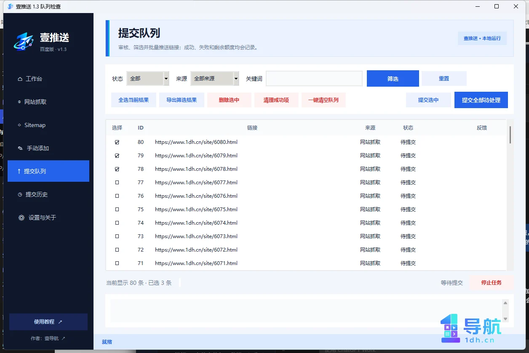Open the 设置与关于 page
The height and width of the screenshot is (353, 529).
coord(48,218)
